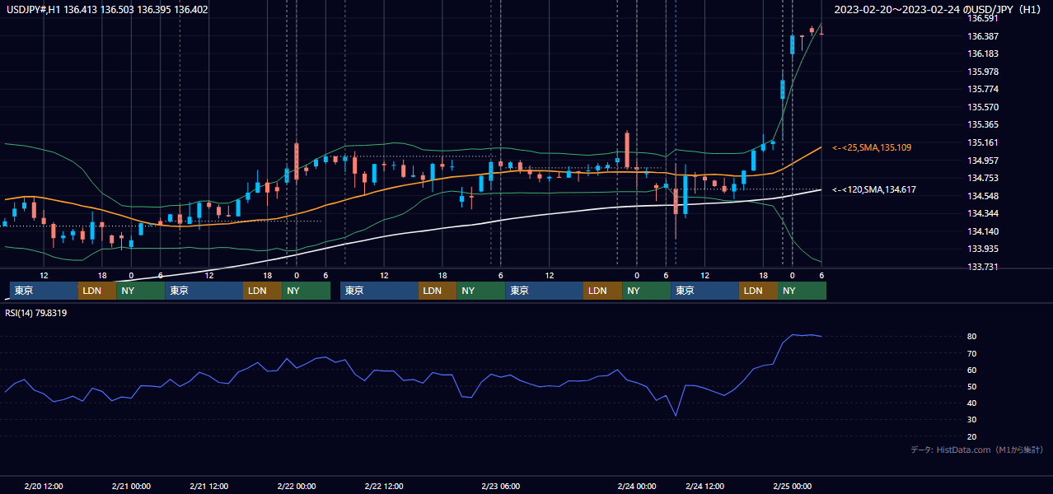1053x494 pixels.
Task: Click the 2/20 12:00 date label
Action: (x=44, y=486)
